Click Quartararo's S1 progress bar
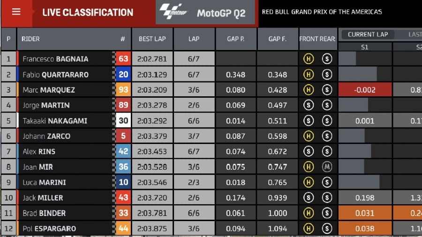 [x=358, y=74]
